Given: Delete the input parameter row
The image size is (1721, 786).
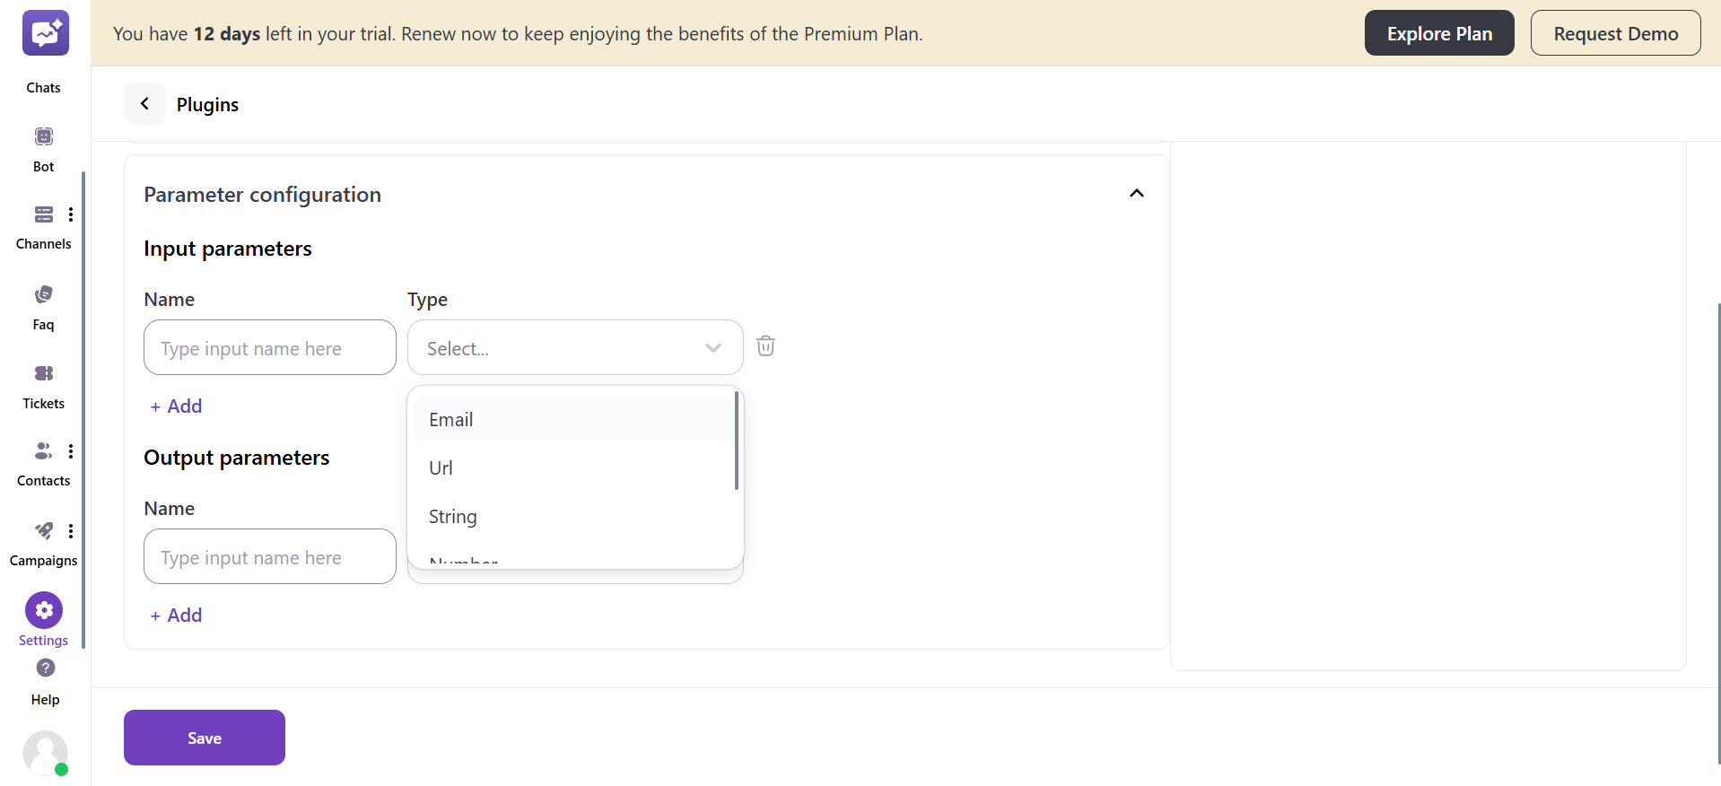Looking at the screenshot, I should [x=765, y=346].
